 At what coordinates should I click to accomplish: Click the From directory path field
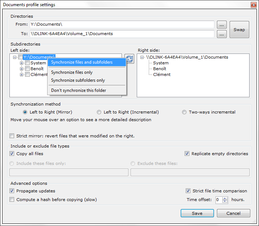tap(122, 24)
